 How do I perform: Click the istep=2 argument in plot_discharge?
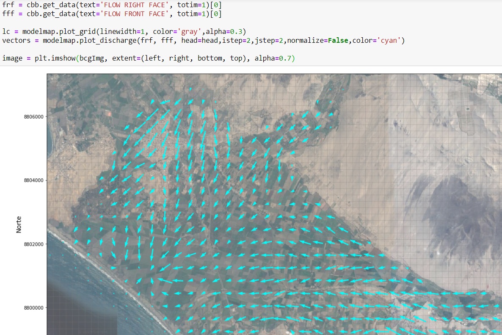pyautogui.click(x=236, y=40)
